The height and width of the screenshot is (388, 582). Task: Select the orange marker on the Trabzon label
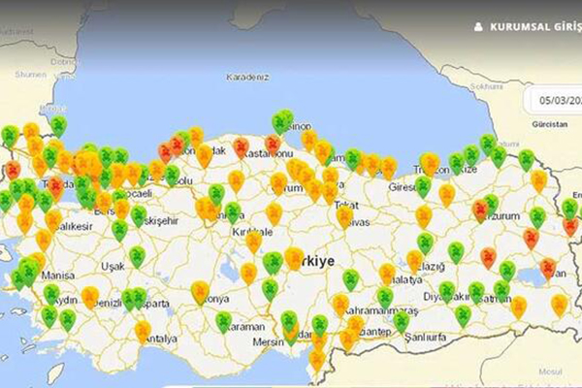[x=430, y=163]
